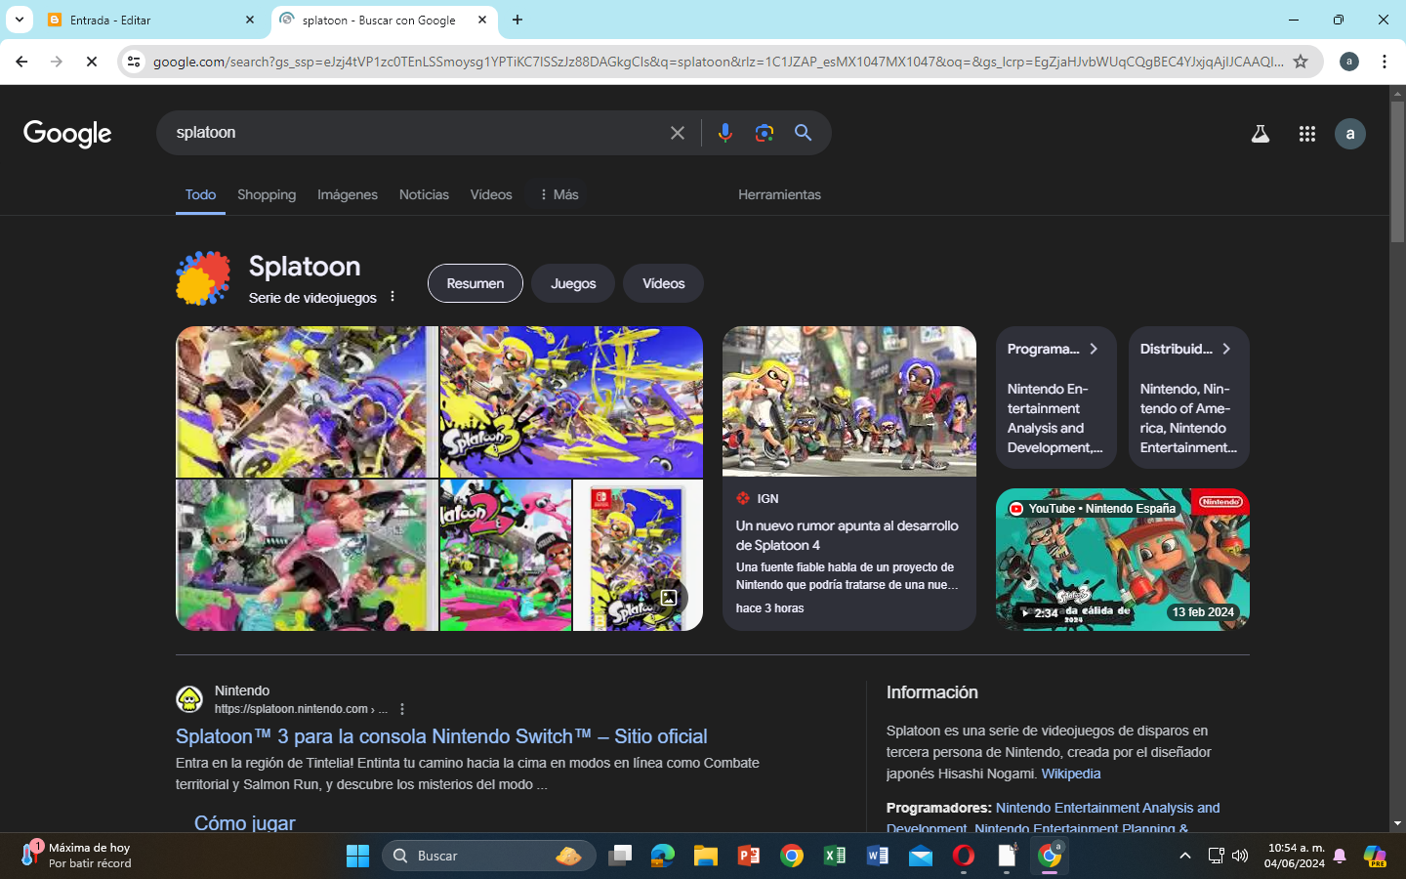The height and width of the screenshot is (879, 1406).
Task: Switch to 'Entrada - Editar' browser tab
Action: click(x=151, y=20)
